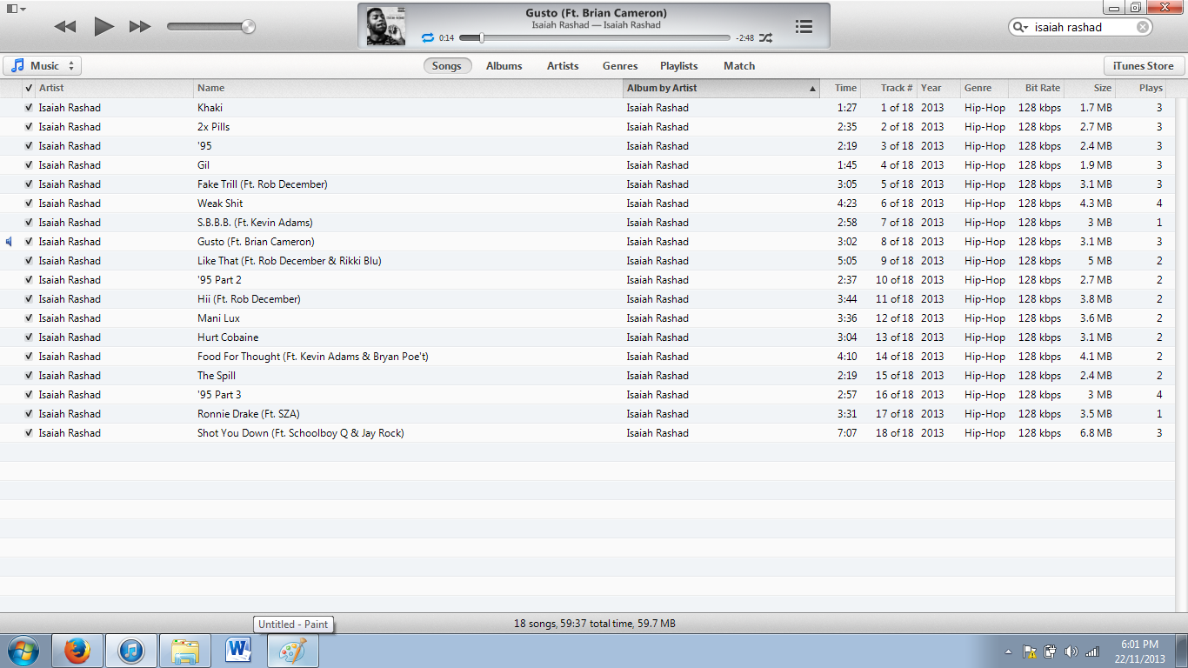
Task: Adjust the volume slider
Action: point(211,27)
